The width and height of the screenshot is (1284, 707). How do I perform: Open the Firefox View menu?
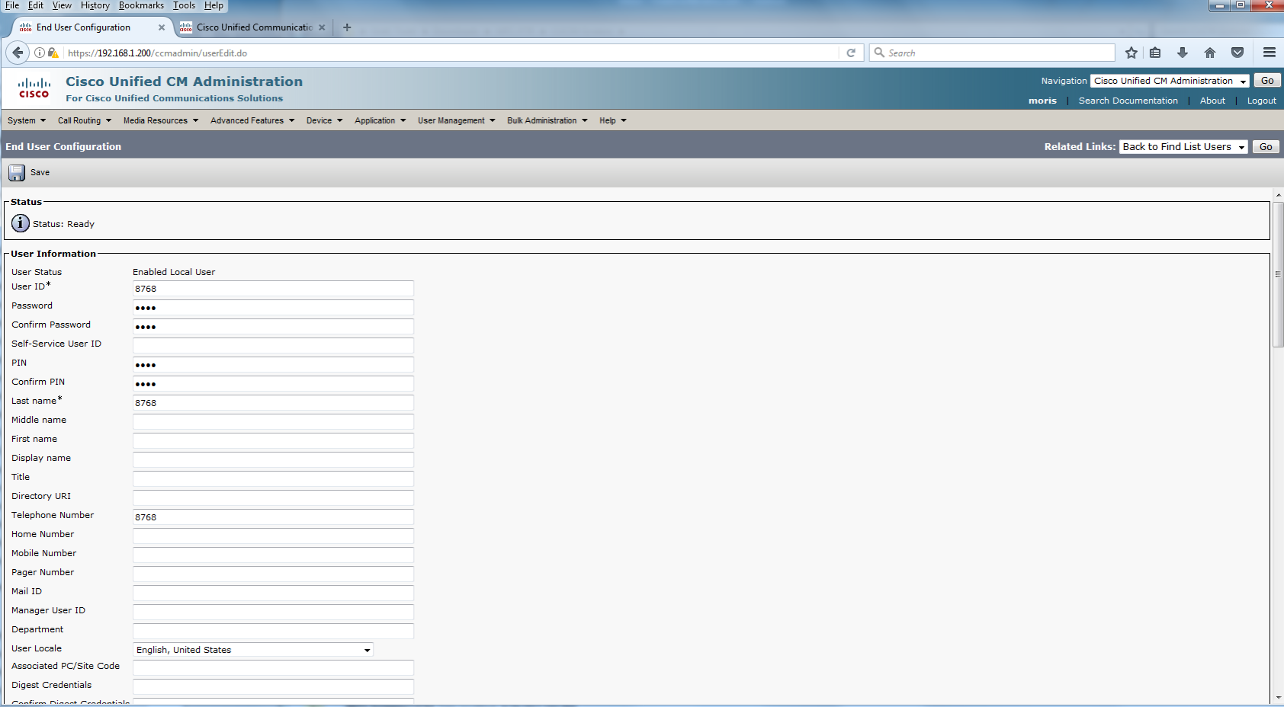(62, 5)
